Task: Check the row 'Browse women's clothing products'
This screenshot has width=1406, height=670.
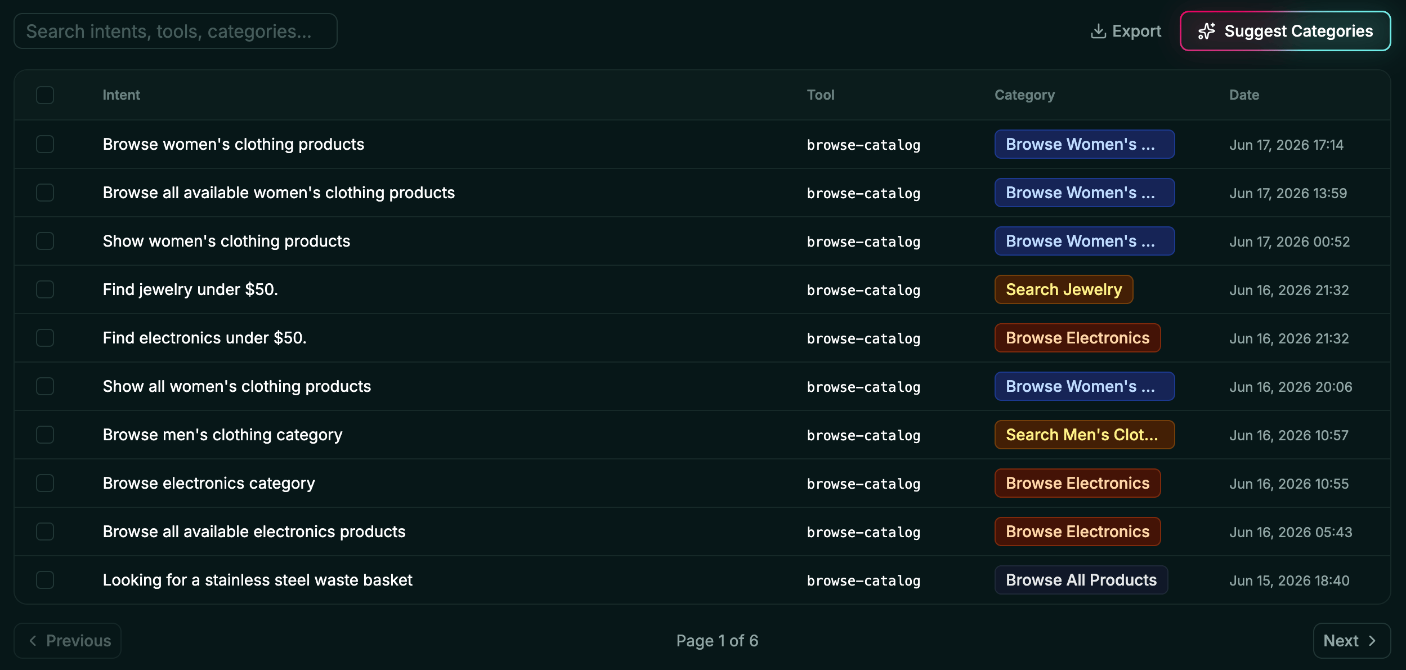Action: pyautogui.click(x=45, y=144)
